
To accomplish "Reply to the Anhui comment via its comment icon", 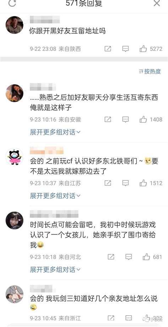I will click(x=125, y=120).
